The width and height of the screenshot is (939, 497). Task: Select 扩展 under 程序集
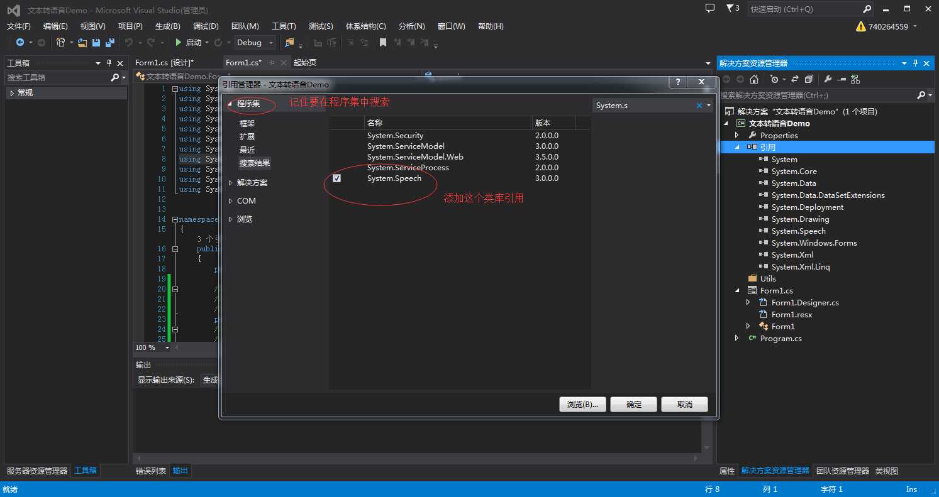tap(247, 137)
